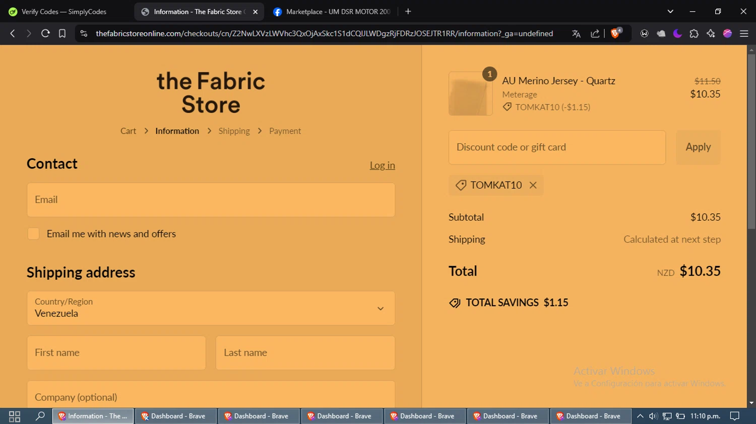Focus the Email input field
Image resolution: width=756 pixels, height=424 pixels.
[211, 200]
